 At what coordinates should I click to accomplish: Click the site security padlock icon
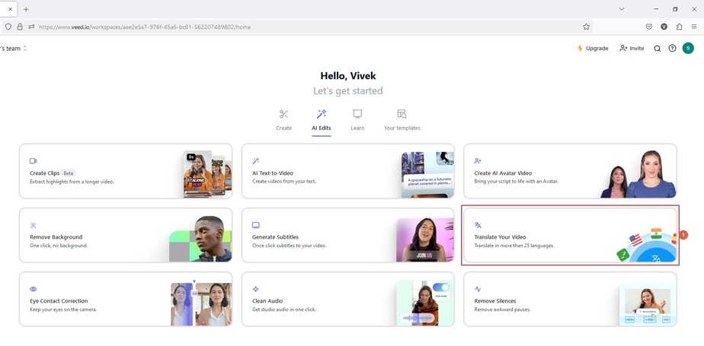[20, 27]
